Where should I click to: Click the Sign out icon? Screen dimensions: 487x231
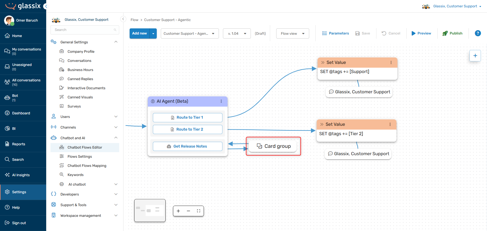click(x=7, y=223)
